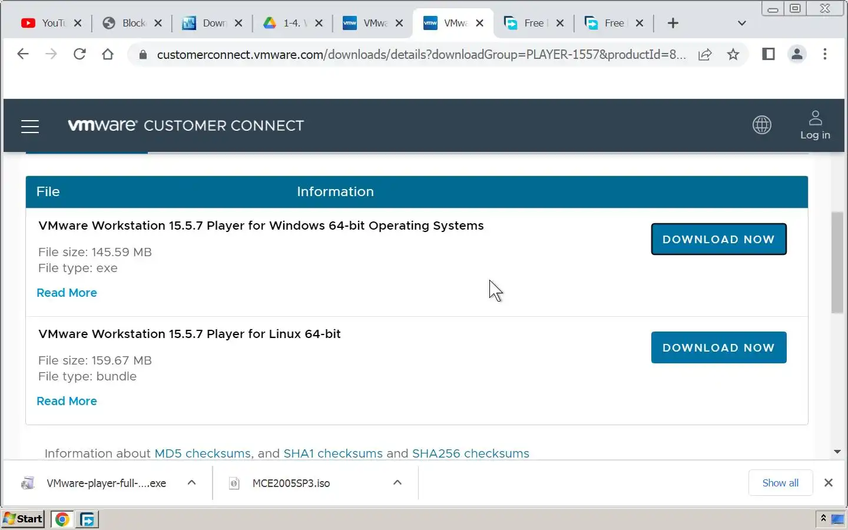Click the address bar URL
848x530 pixels.
pos(421,55)
